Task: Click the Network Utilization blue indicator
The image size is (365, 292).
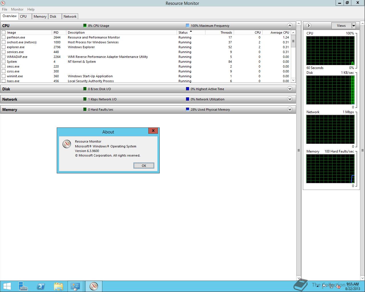Action: tap(187, 99)
